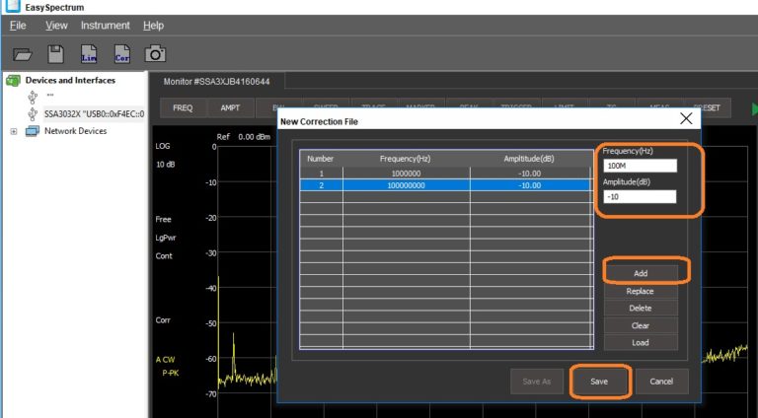Click the camera screenshot toolbar icon
This screenshot has width=758, height=418.
pyautogui.click(x=155, y=53)
